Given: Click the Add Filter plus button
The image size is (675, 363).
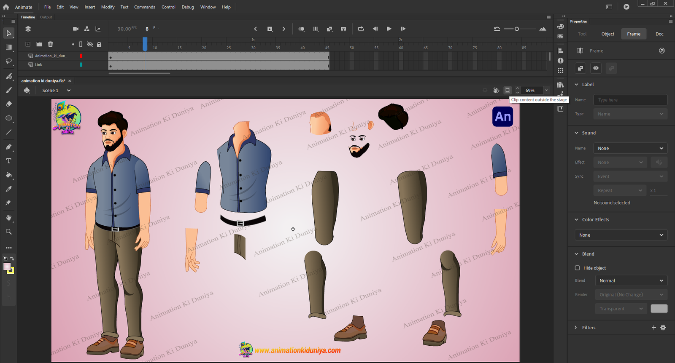Looking at the screenshot, I should tap(654, 328).
